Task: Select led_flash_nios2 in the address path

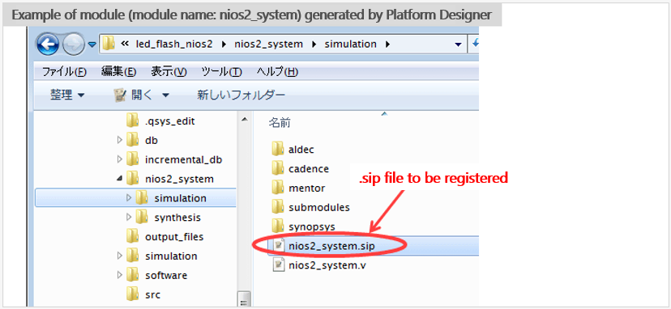Action: click(x=174, y=44)
